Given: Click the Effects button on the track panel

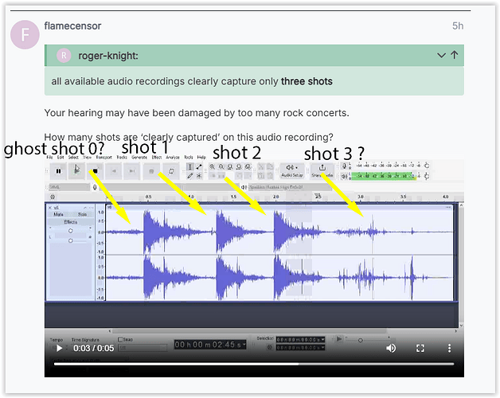Looking at the screenshot, I should click(x=70, y=222).
